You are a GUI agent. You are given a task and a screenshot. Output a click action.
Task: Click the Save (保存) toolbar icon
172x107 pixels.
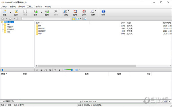tap(25, 13)
